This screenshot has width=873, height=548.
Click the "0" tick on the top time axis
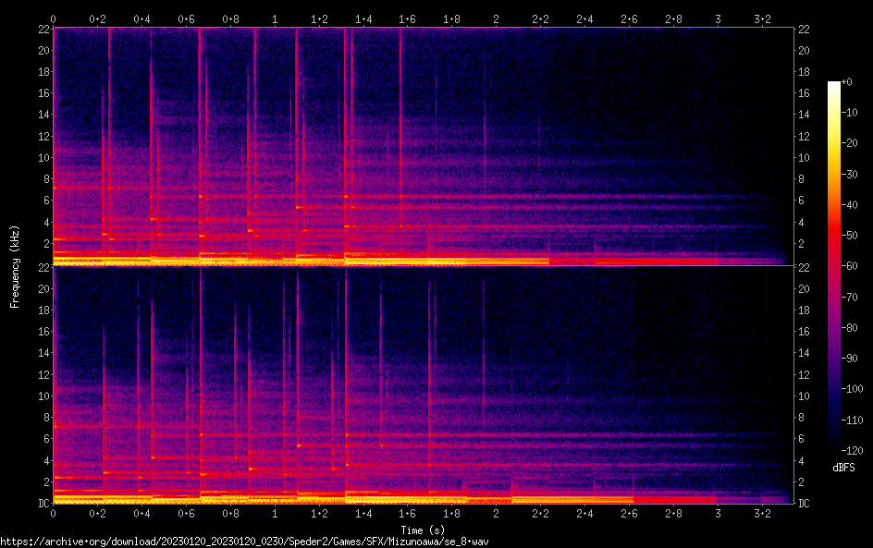pos(54,18)
